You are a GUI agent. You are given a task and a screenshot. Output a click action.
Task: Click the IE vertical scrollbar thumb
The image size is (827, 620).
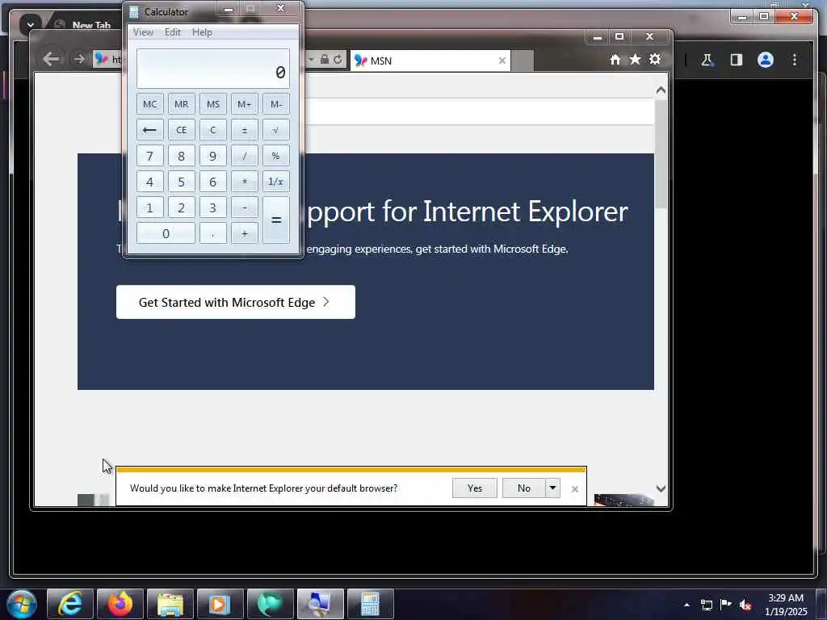[661, 153]
